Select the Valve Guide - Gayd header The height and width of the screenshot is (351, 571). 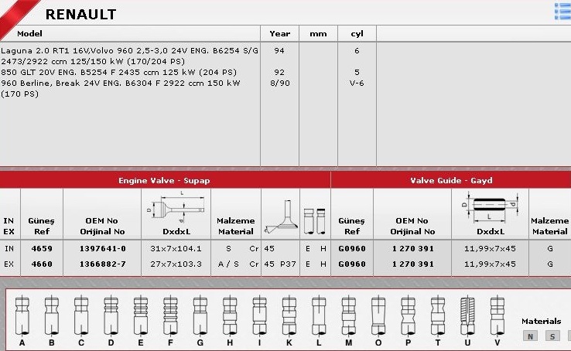pyautogui.click(x=451, y=180)
